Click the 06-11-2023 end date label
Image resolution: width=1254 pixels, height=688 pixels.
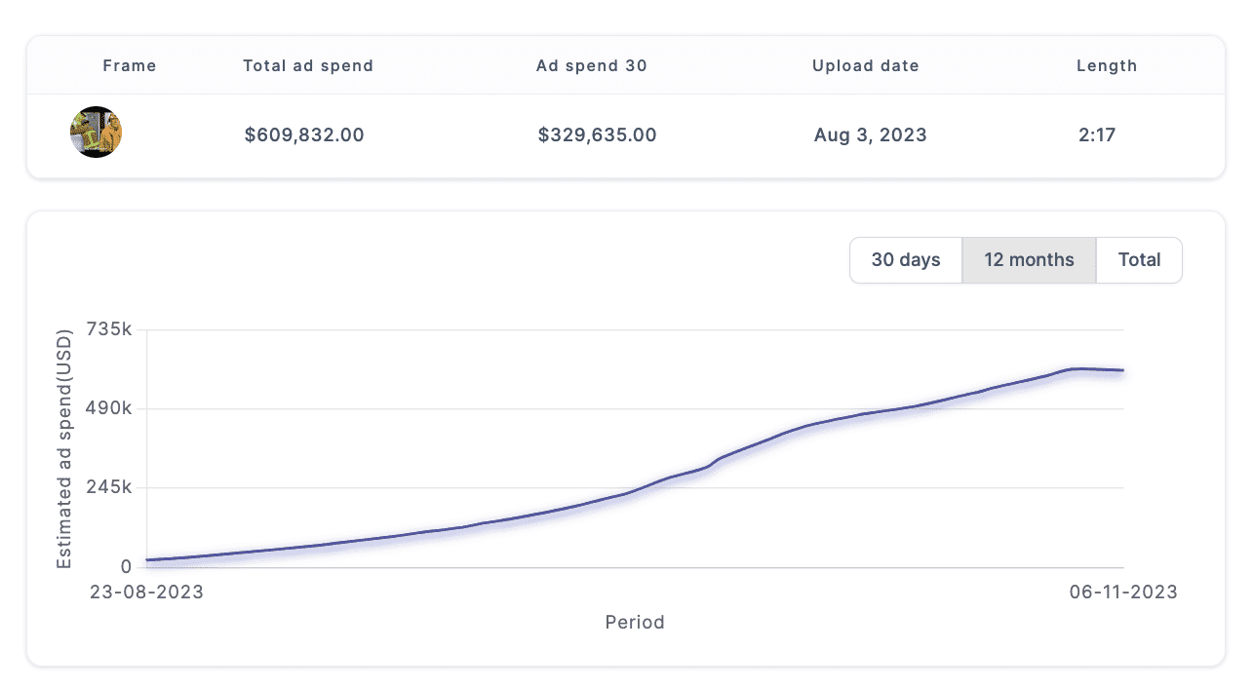pos(1123,592)
